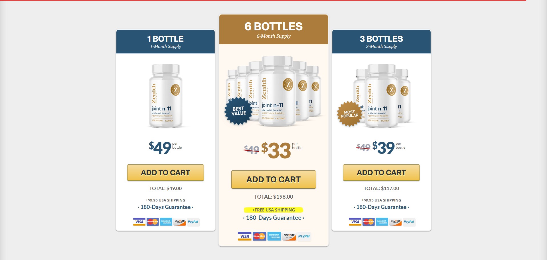Viewport: 547px width, 260px height.
Task: Add the 1 Bottle package to cart
Action: [165, 173]
